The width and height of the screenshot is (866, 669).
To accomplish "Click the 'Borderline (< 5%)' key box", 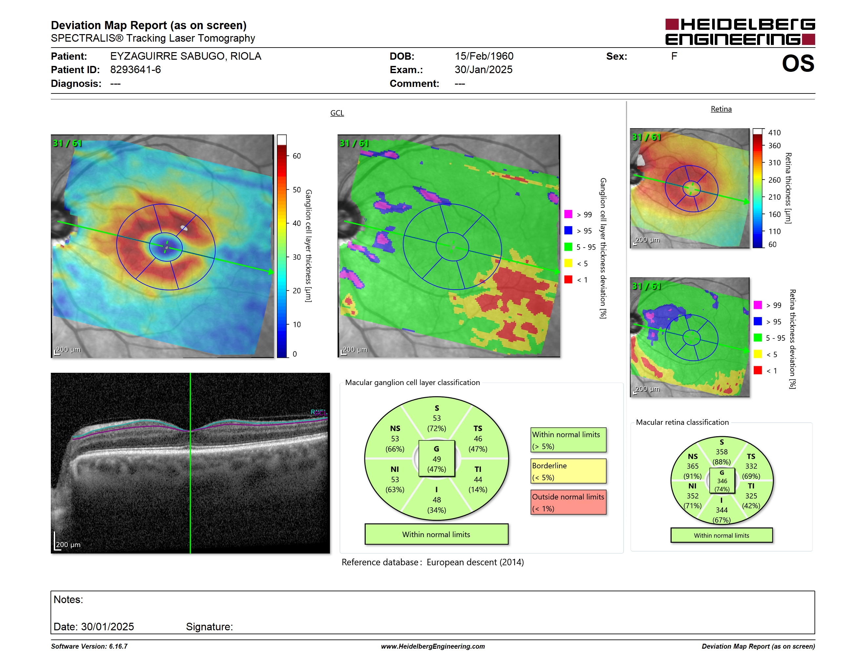I will (568, 471).
